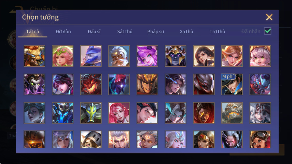
Task: Pick the red demon-faced hero portrait
Action: coord(91,84)
